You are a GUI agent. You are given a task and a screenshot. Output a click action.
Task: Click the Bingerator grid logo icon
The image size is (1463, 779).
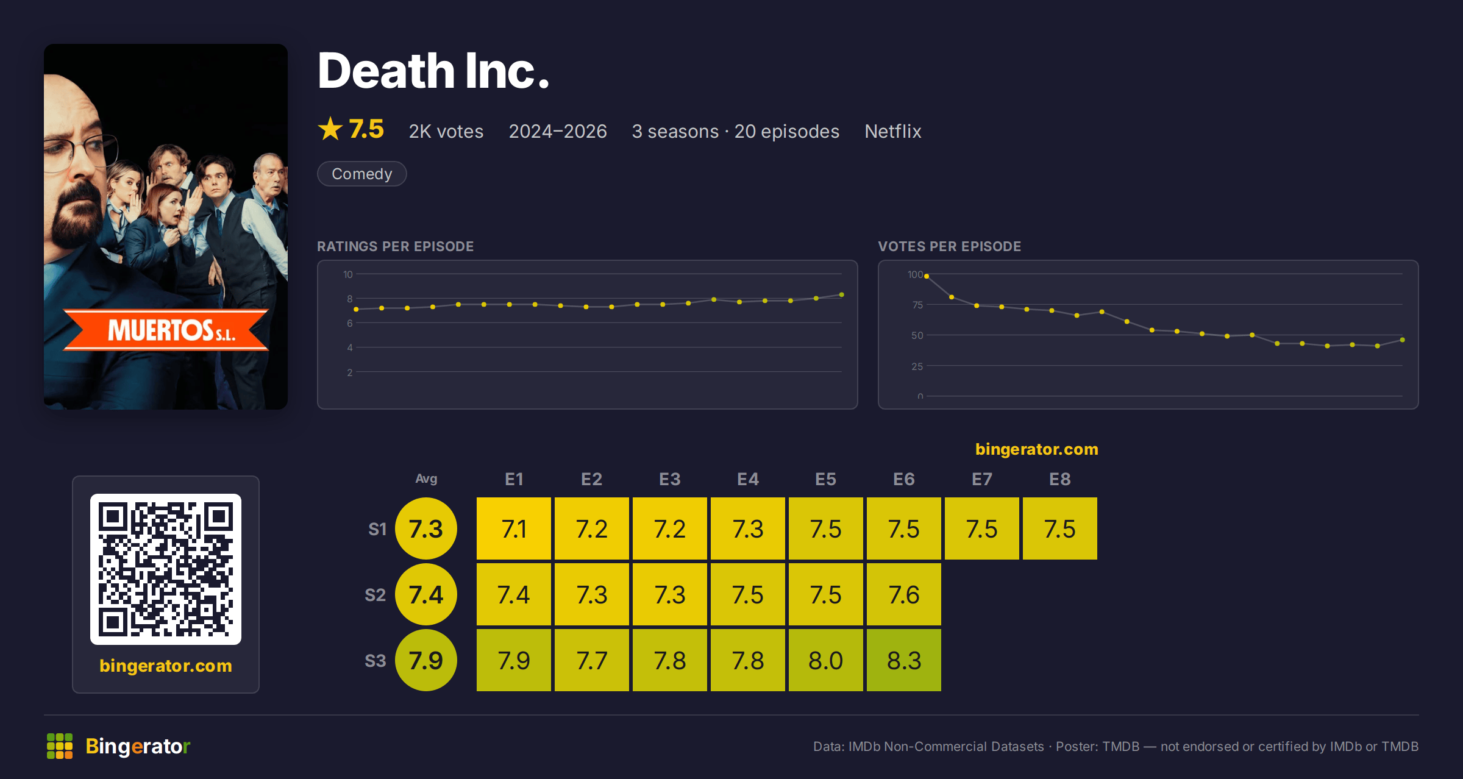point(60,746)
